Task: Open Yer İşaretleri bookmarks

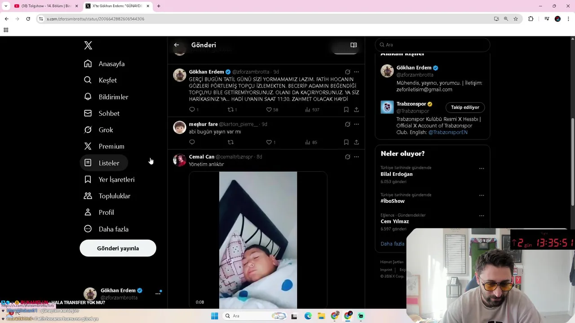Action: coord(109,179)
